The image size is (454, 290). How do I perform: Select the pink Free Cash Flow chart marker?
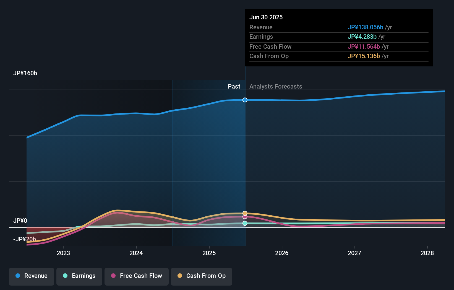click(x=244, y=217)
